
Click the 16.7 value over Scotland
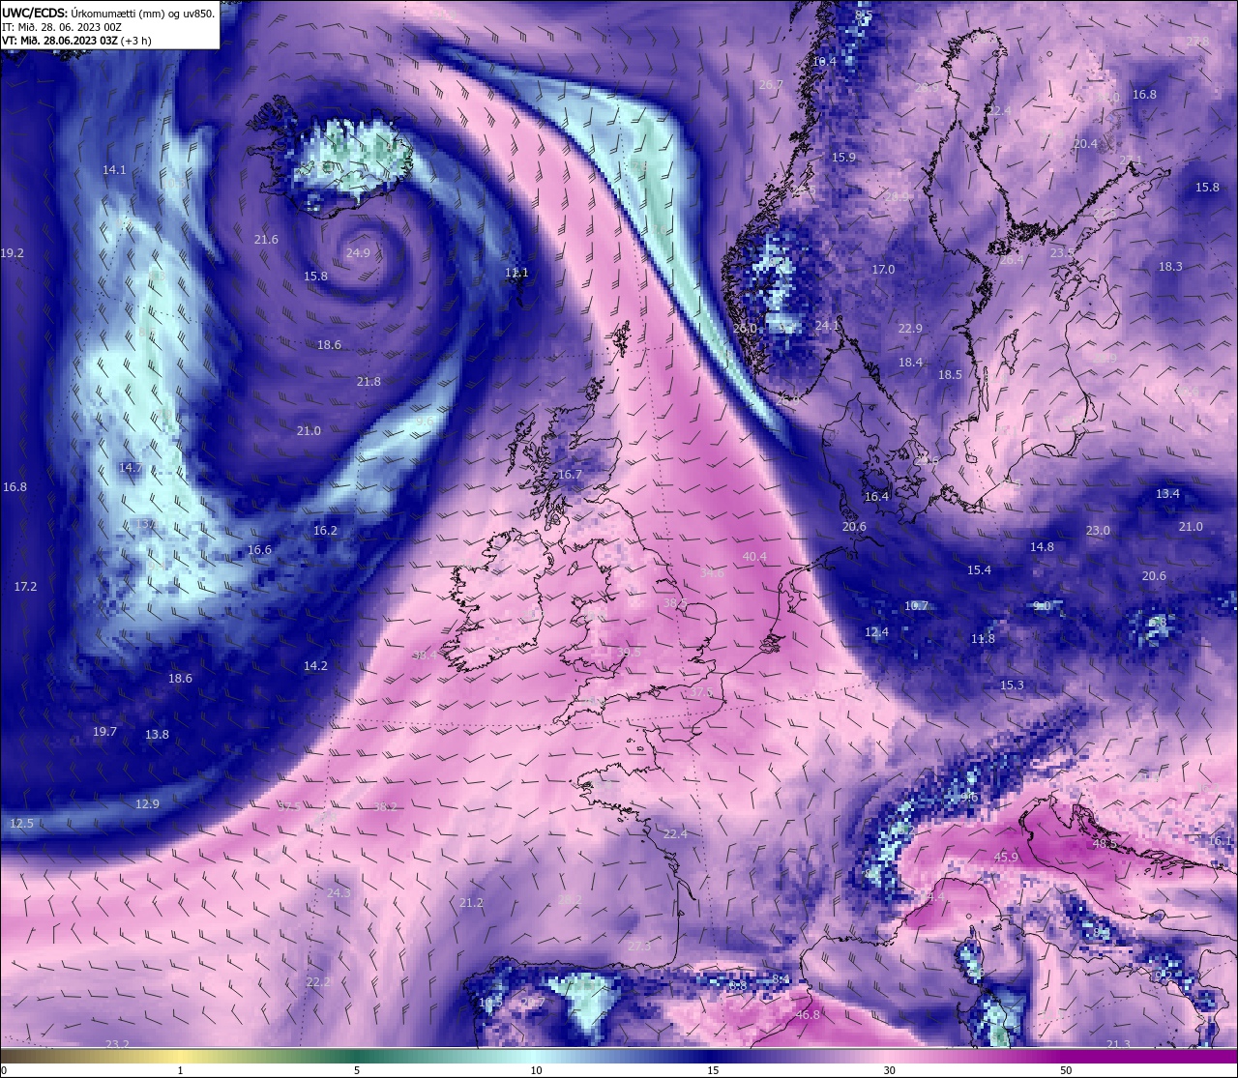coord(571,475)
